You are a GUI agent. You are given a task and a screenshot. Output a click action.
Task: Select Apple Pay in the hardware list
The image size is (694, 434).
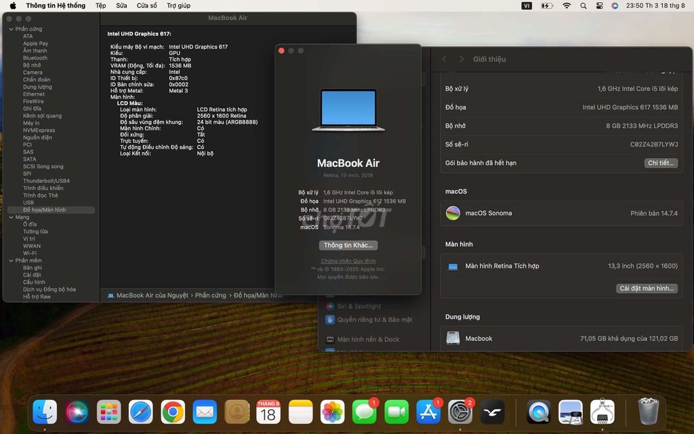pyautogui.click(x=35, y=44)
